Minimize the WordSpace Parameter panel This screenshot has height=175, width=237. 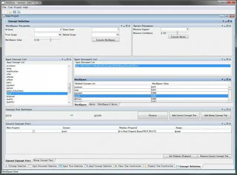[x=124, y=26]
